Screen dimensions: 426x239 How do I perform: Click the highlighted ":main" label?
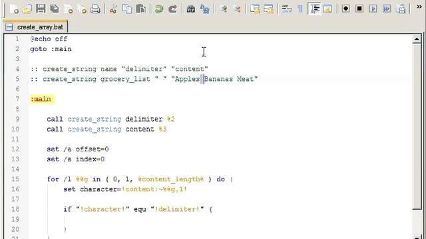point(41,99)
